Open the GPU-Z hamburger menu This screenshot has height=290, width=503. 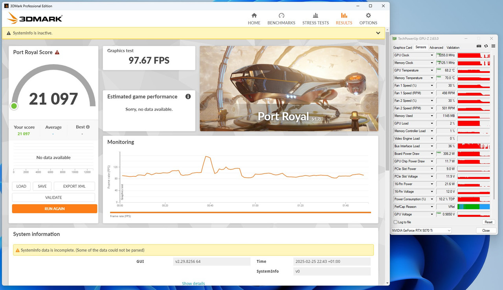pos(493,46)
